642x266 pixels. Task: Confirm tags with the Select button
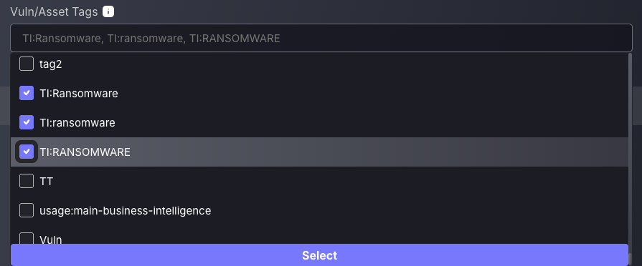point(319,255)
